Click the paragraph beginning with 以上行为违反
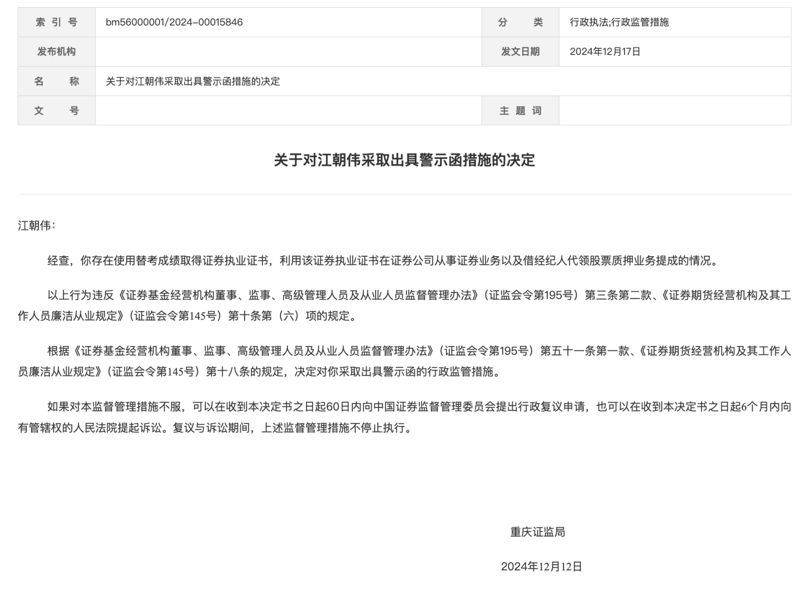The image size is (810, 598). (404, 305)
